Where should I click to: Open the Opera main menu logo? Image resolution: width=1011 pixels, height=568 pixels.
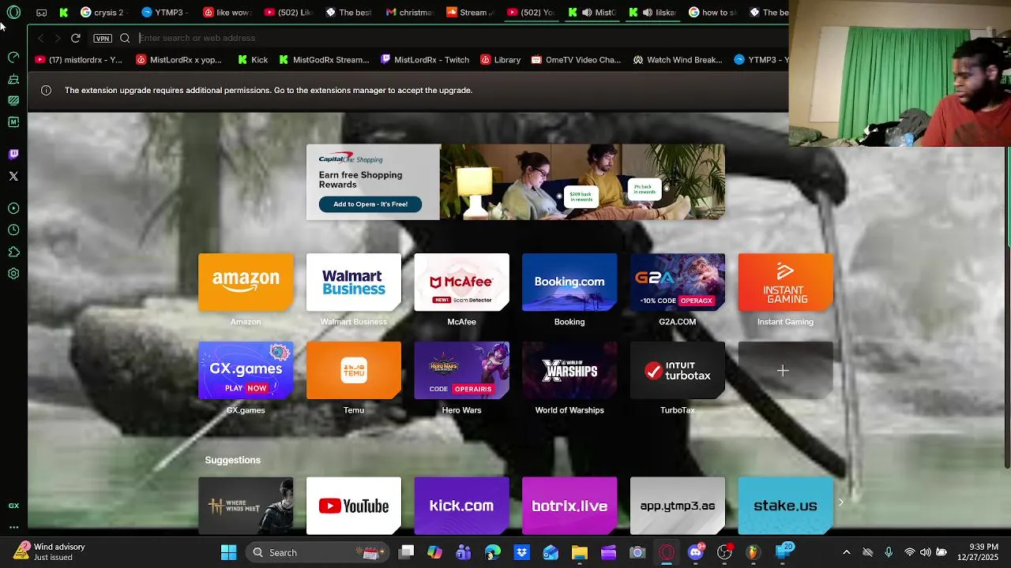click(13, 13)
